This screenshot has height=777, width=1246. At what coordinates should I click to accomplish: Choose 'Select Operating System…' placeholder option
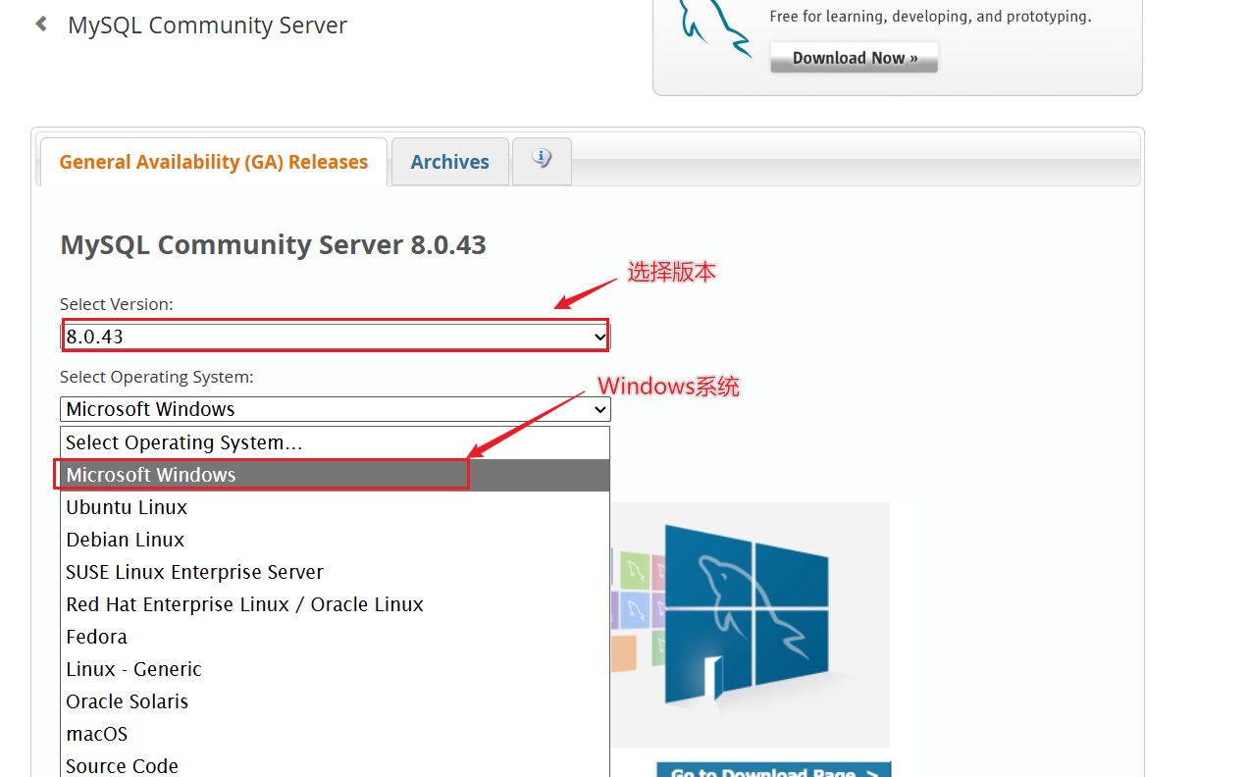click(x=336, y=442)
